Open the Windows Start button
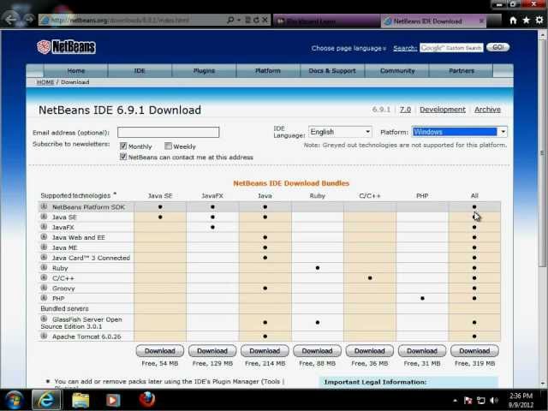Viewport: 548px width, 411px height. point(14,400)
